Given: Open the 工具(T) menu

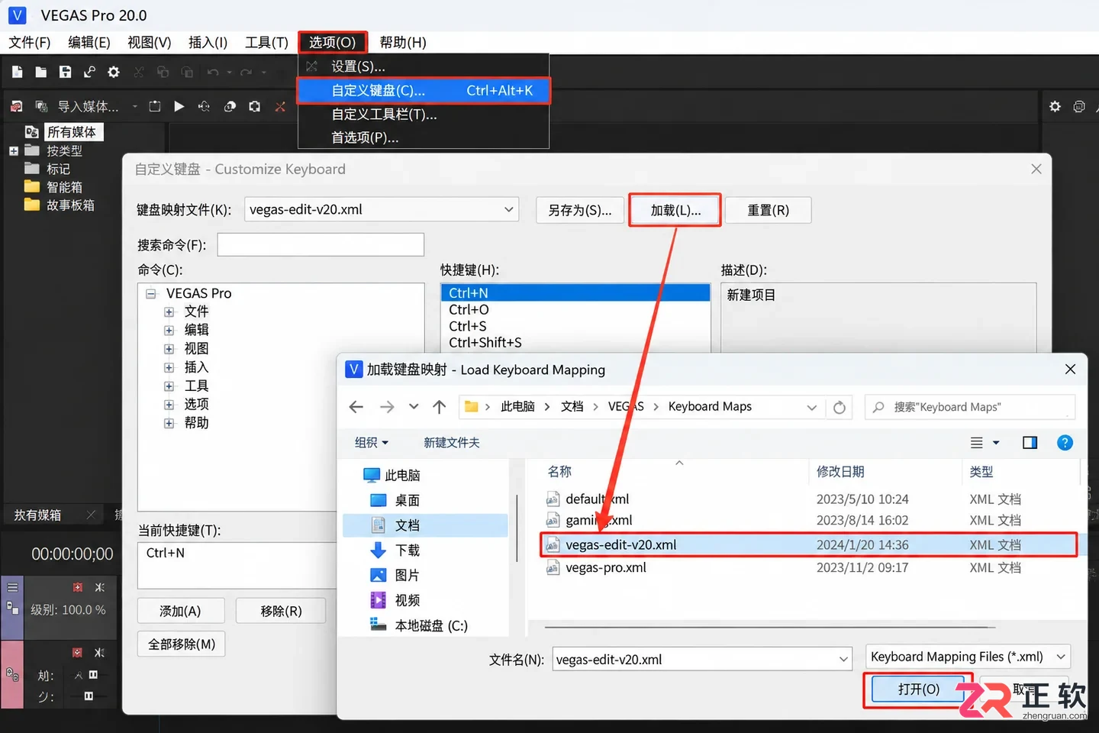Looking at the screenshot, I should coord(266,43).
